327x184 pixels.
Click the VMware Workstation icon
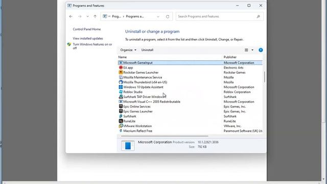(x=121, y=126)
